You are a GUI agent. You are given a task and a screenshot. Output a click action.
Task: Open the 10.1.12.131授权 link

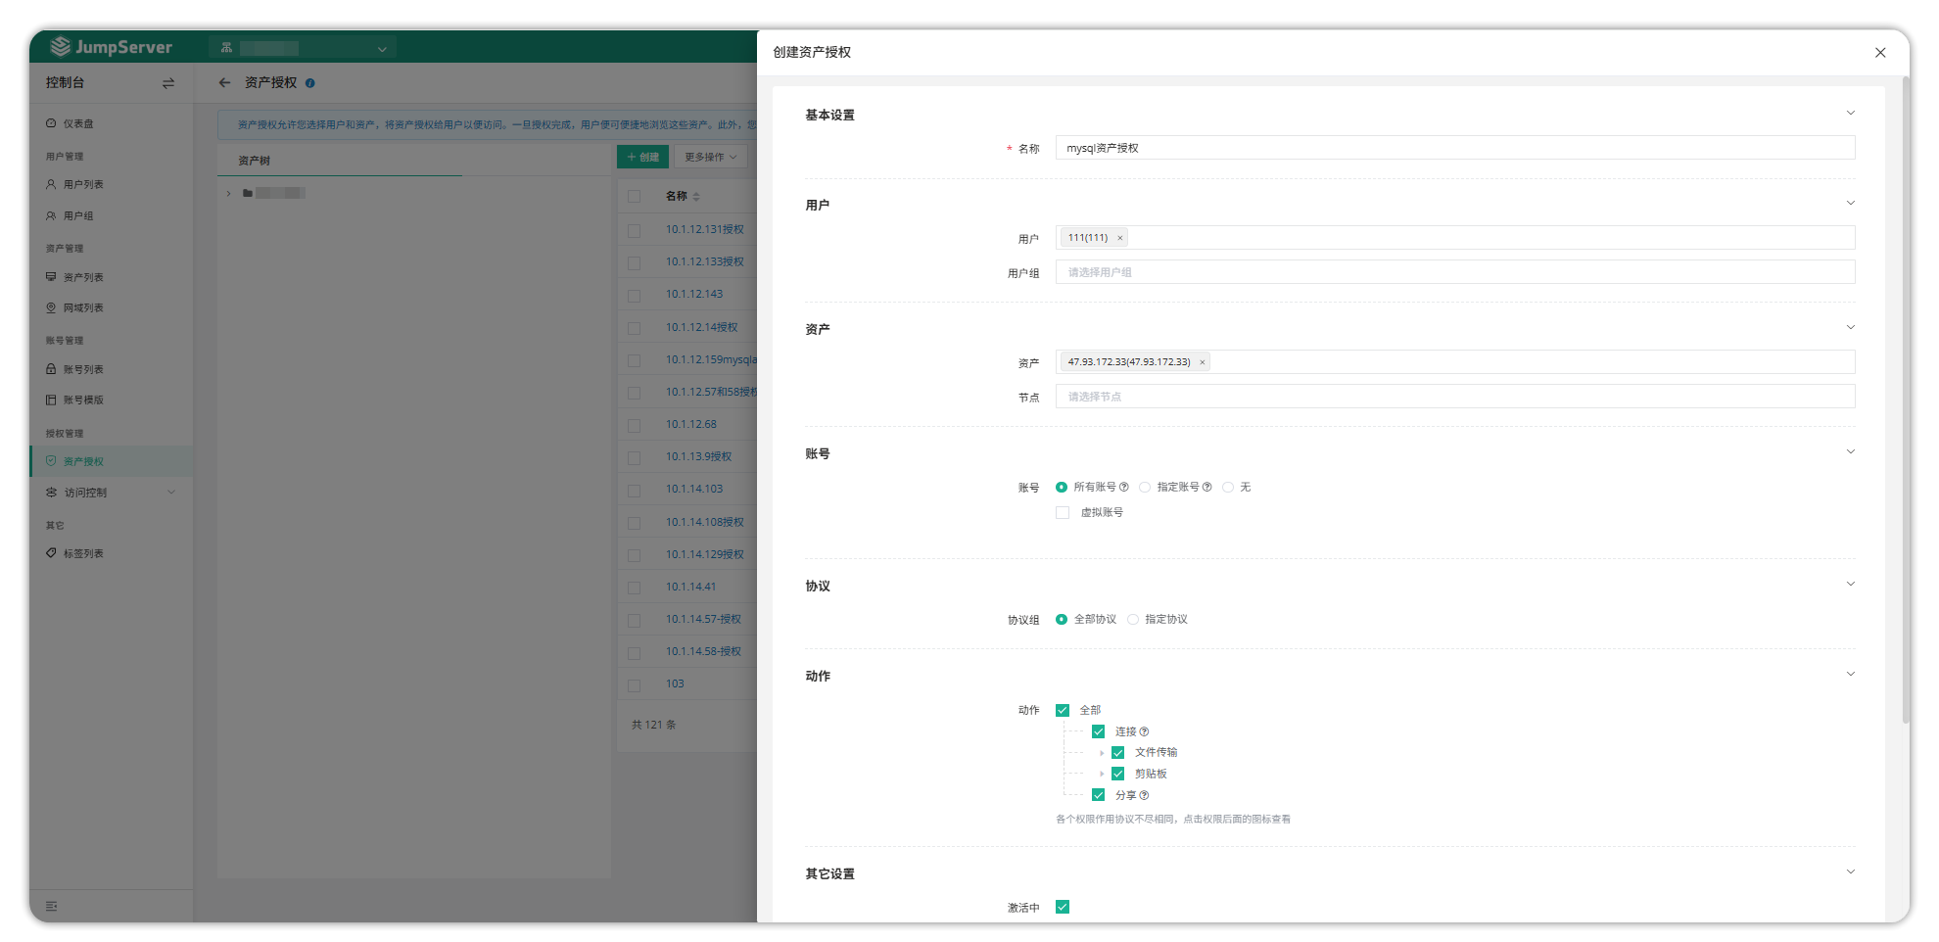click(704, 229)
